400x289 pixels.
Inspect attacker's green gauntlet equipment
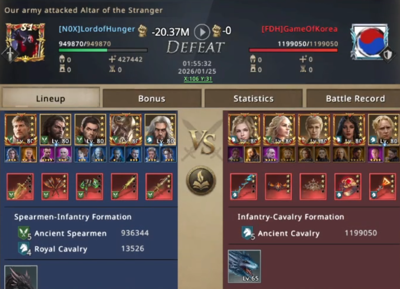click(x=90, y=187)
